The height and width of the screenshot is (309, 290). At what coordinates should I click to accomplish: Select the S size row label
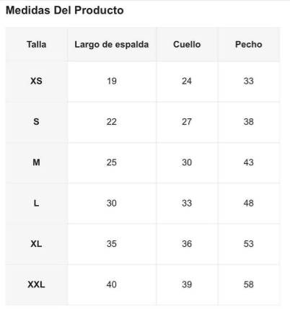(x=36, y=122)
